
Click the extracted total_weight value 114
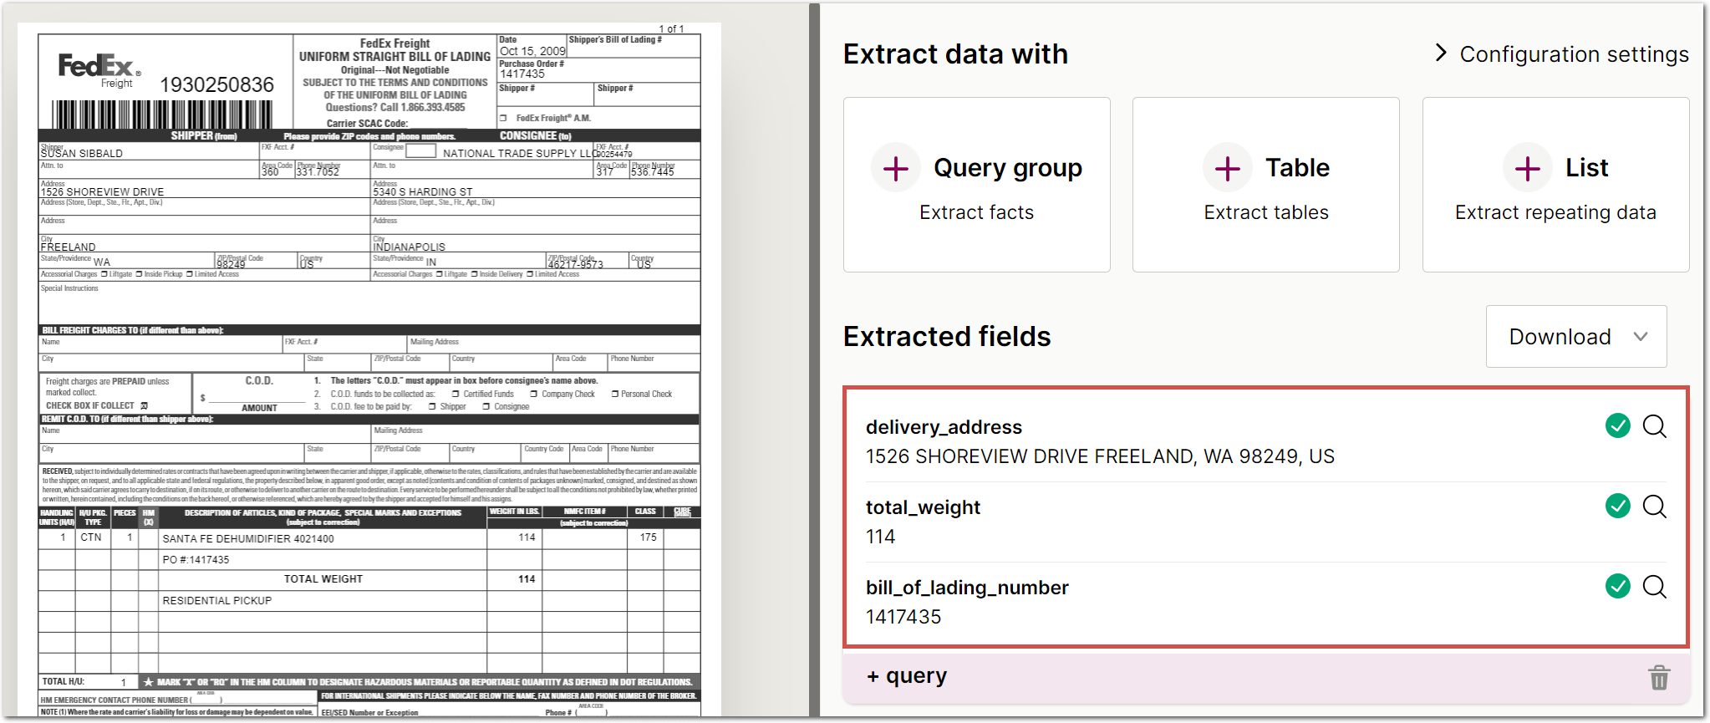(x=880, y=537)
